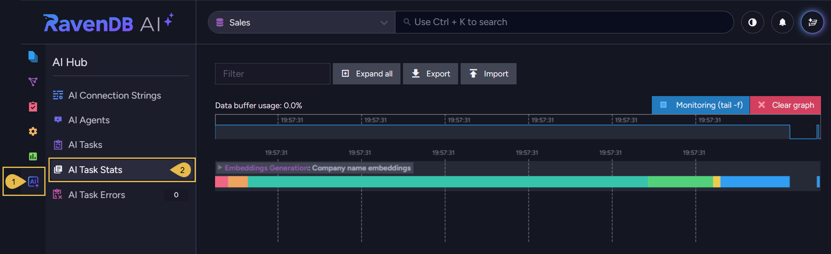Open AI Agents menu item
Viewport: 831px width, 254px height.
(x=120, y=120)
